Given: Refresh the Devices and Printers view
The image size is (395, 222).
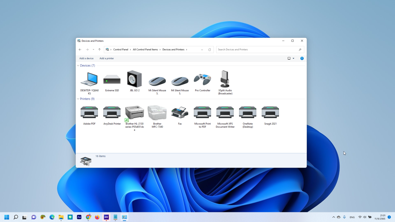Looking at the screenshot, I should (x=210, y=50).
